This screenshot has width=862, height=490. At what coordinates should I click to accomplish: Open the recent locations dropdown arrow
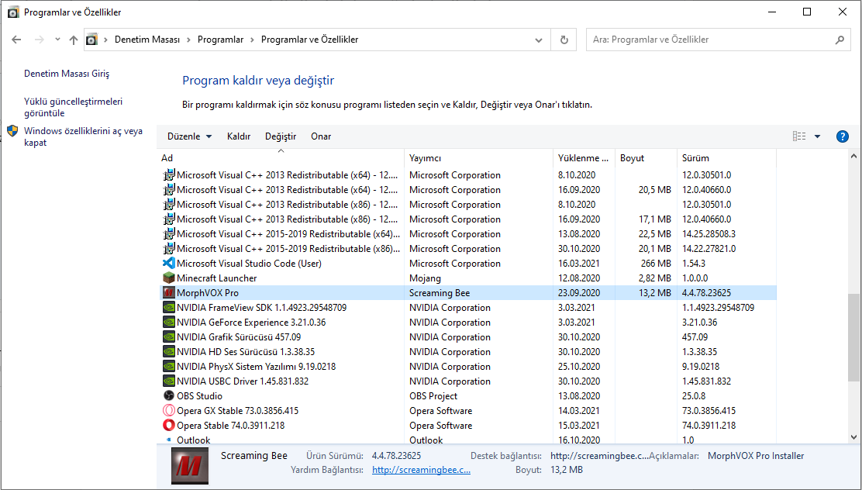tap(57, 40)
